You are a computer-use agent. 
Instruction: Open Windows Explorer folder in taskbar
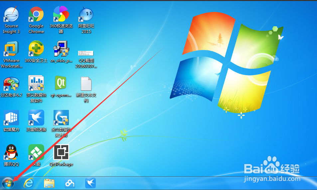point(49,183)
